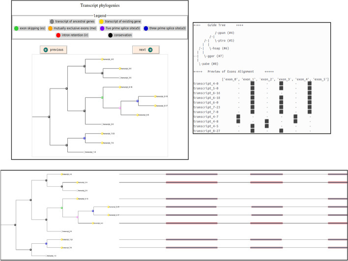348x261 pixels.
Task: Click the gray ancestral genes legend dot
Action: (x=52, y=22)
